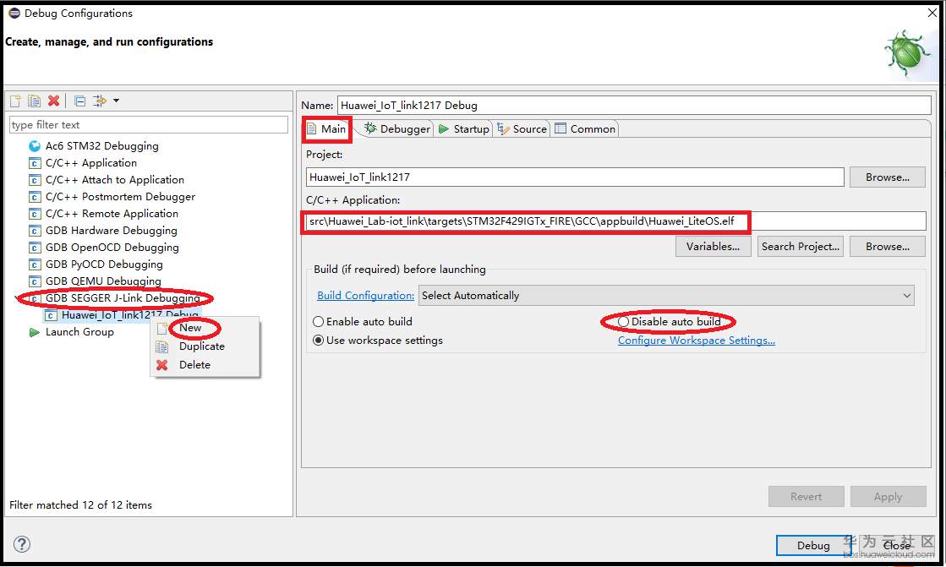Select GDB OpenOCD Debugging item
The image size is (946, 567).
(x=112, y=248)
